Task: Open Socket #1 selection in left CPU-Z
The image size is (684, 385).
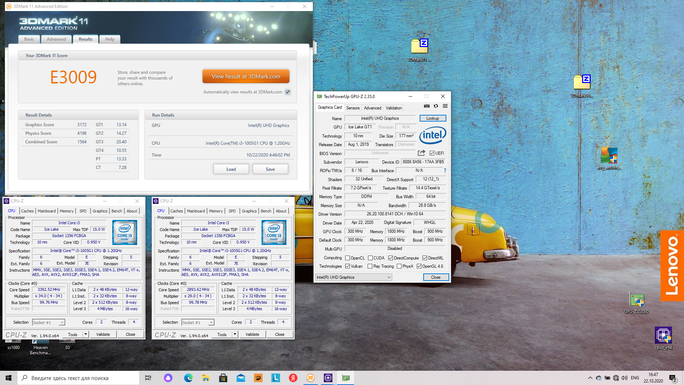Action: (48, 322)
